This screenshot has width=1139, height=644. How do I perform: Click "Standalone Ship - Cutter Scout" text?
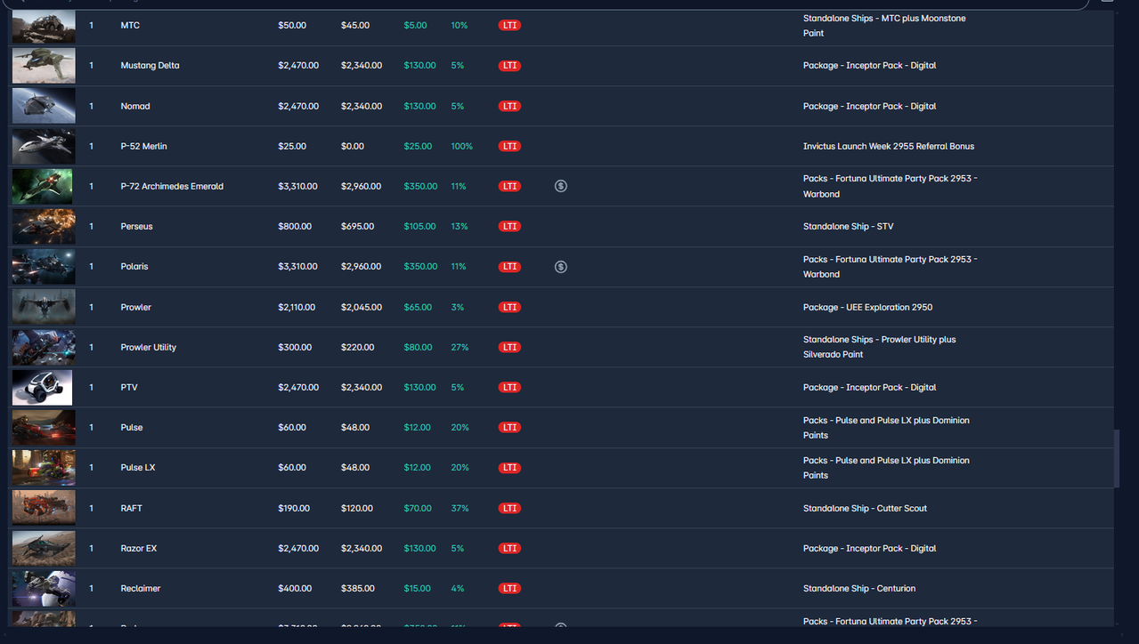(865, 509)
